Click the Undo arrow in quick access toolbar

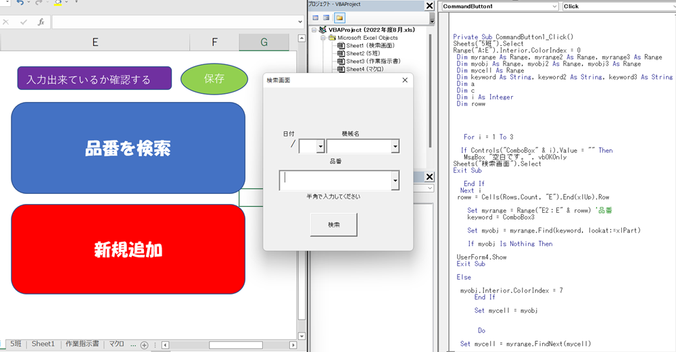click(x=20, y=3)
